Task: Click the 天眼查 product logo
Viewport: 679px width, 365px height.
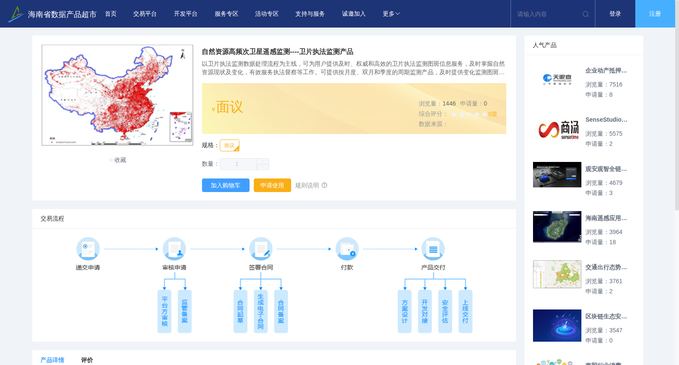Action: tap(557, 80)
